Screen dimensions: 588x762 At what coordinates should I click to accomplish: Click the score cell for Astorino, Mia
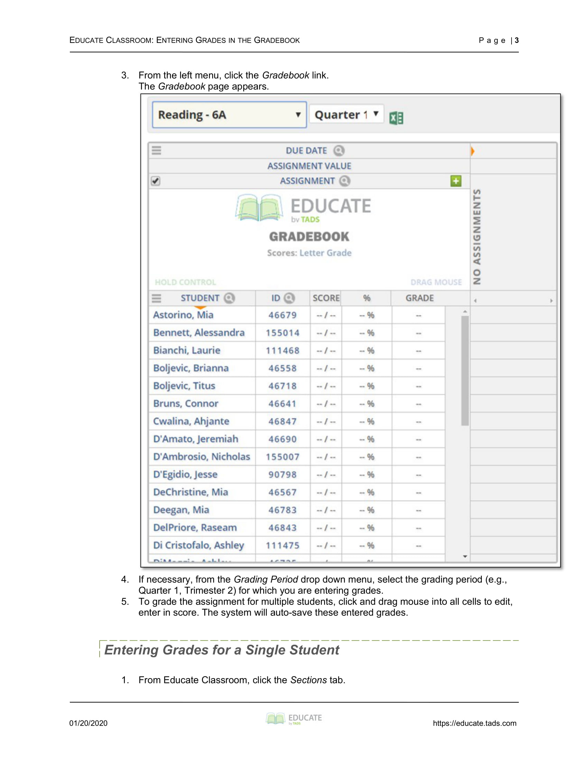tap(326, 315)
